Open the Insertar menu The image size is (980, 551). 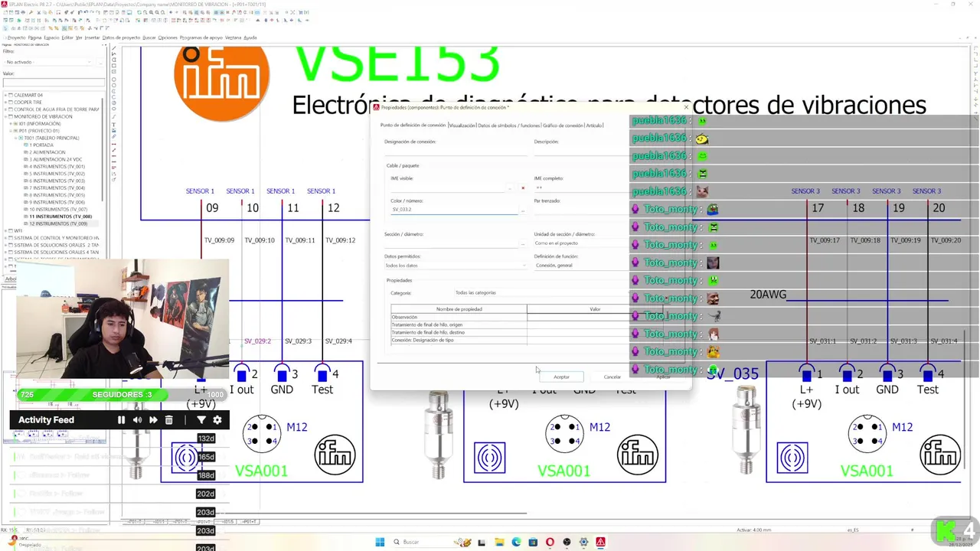tap(92, 37)
